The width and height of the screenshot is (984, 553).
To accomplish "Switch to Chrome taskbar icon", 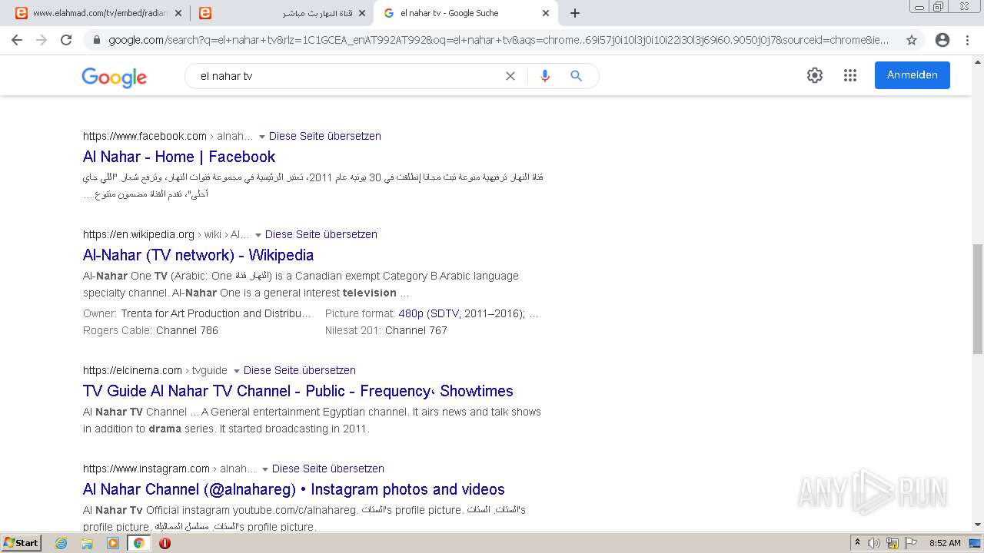I will 138,543.
